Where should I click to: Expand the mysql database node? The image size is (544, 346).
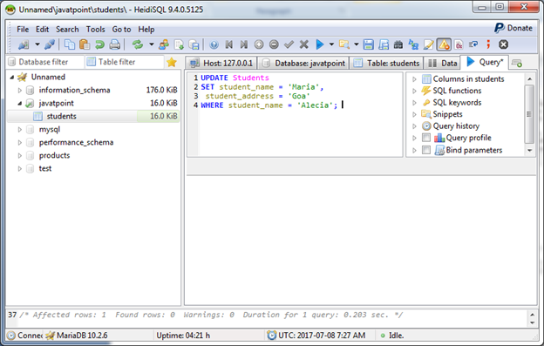20,129
